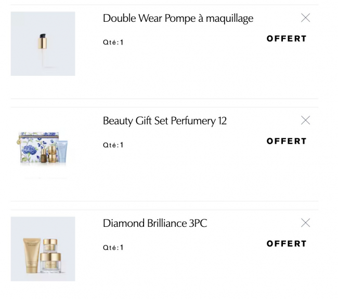Click OFFERT price for Diamond Brilliance 3PC

[287, 244]
